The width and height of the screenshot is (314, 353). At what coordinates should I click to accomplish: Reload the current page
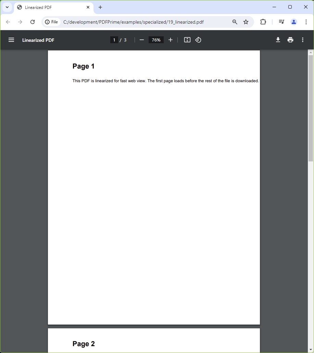pyautogui.click(x=33, y=22)
